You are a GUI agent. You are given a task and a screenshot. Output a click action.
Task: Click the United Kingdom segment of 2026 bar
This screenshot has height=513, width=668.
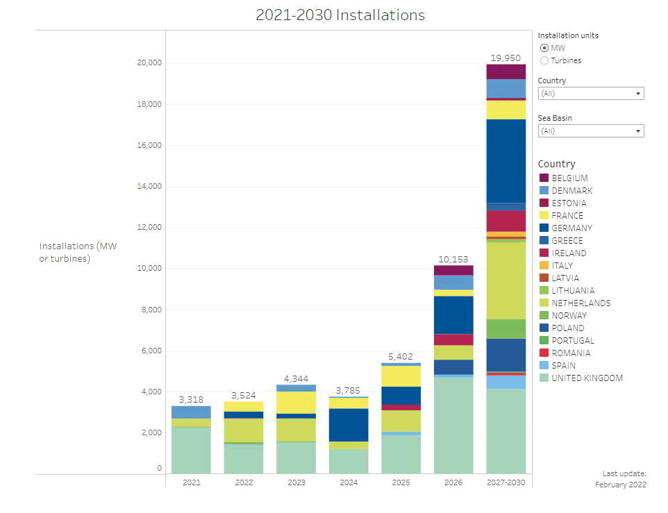(x=453, y=425)
